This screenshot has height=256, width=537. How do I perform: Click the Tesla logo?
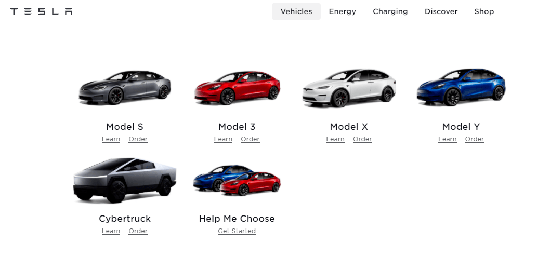click(41, 11)
